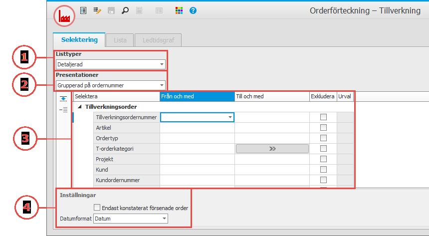Click the T-orderkategori double-arrow button
The image size is (429, 236).
(272, 149)
